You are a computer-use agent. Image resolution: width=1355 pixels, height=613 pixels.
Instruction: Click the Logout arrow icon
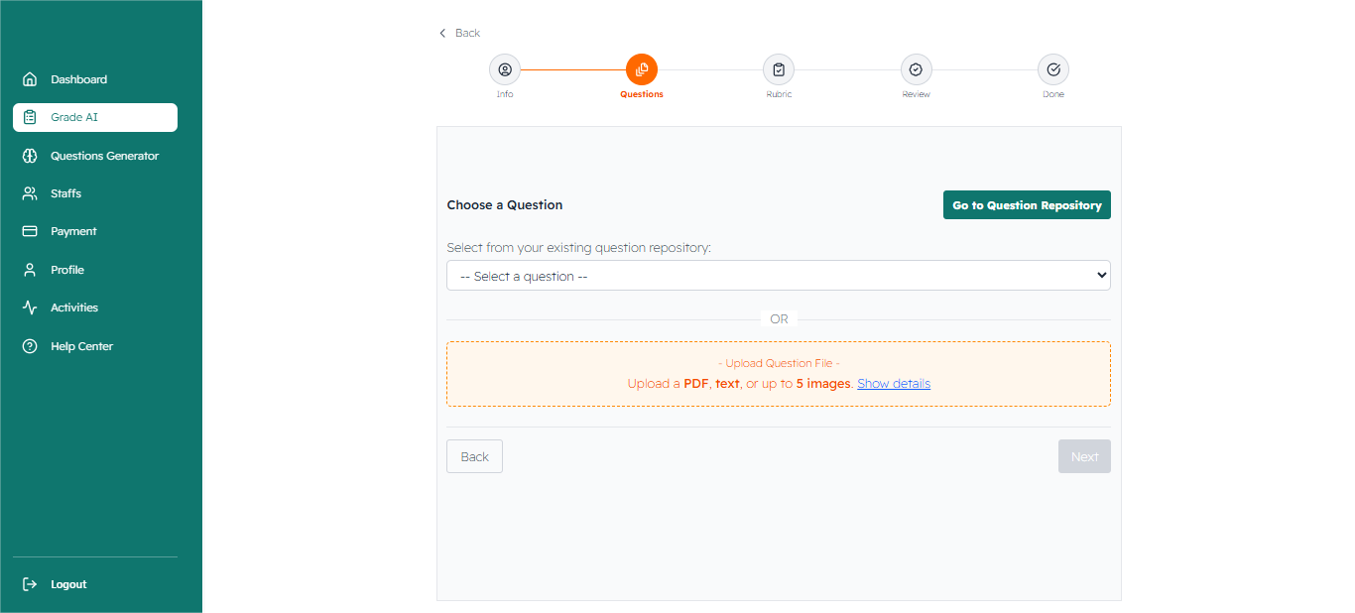point(30,584)
